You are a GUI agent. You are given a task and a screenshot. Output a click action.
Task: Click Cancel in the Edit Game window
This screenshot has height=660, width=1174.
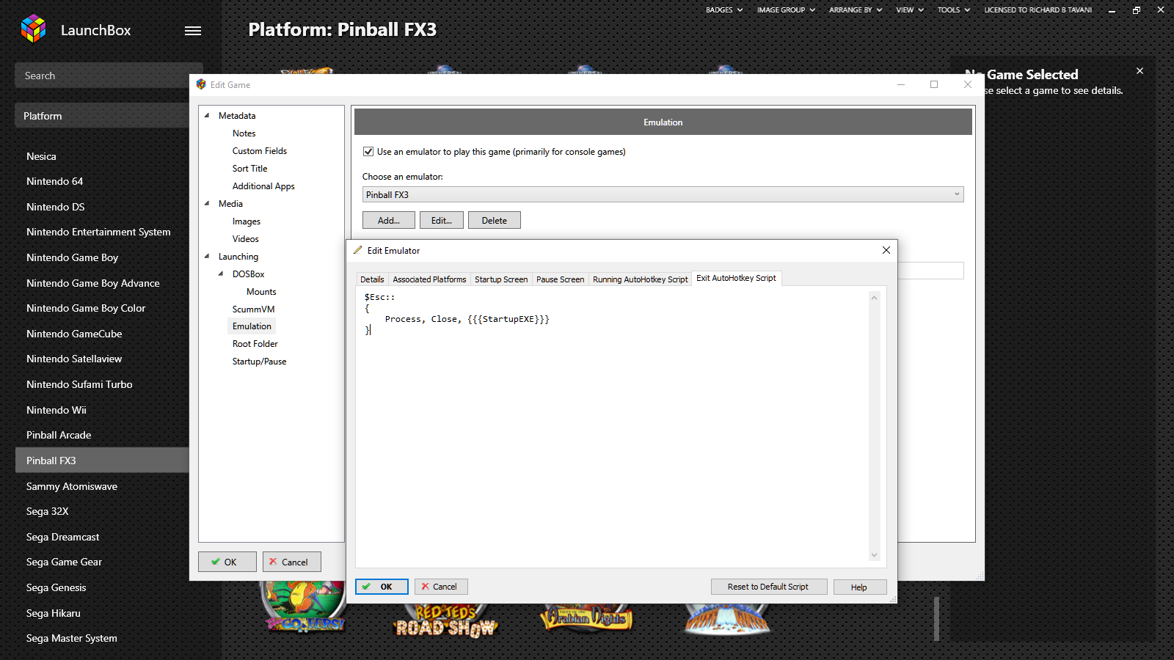pyautogui.click(x=292, y=562)
